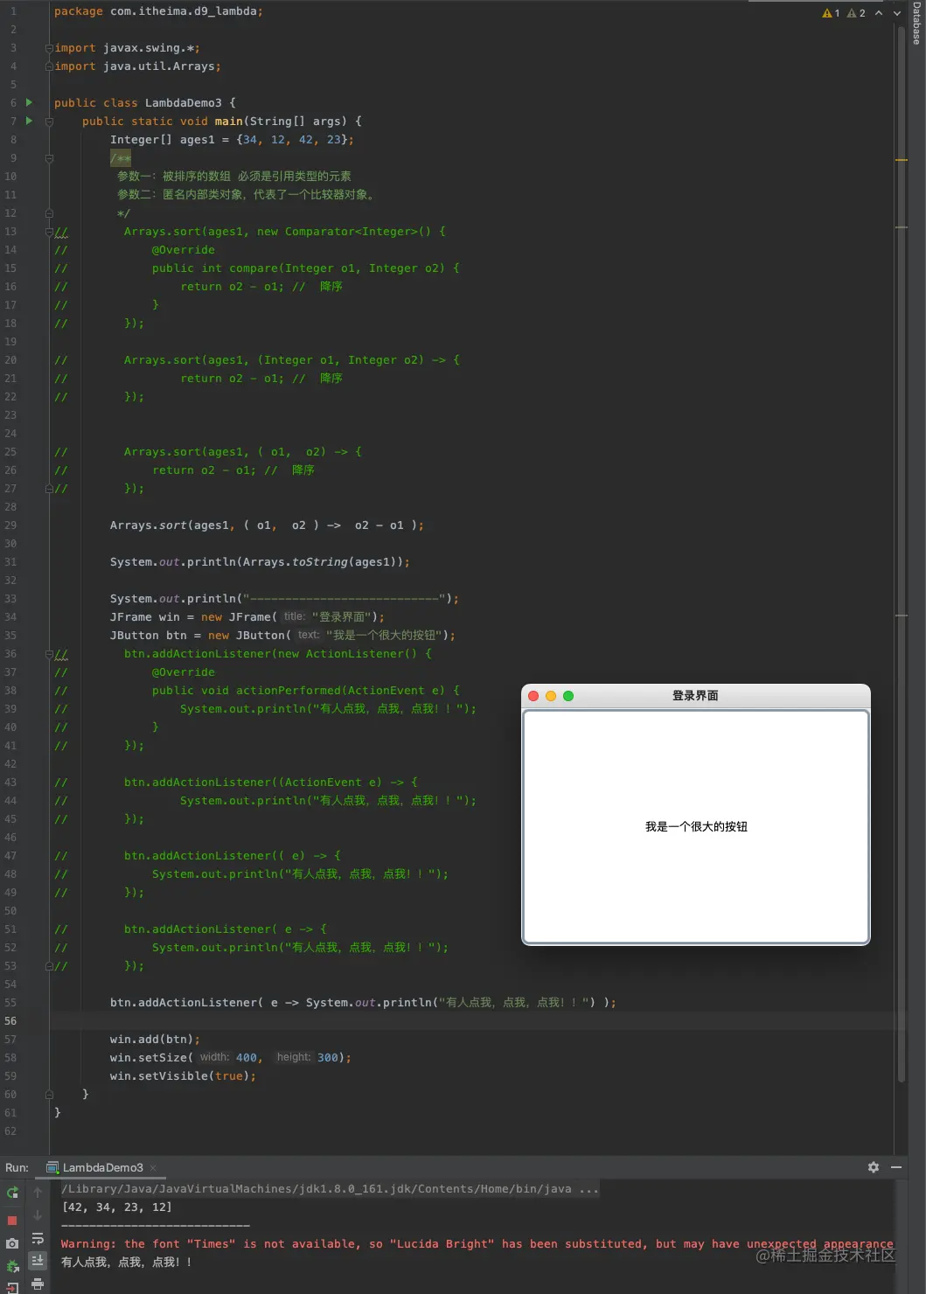The height and width of the screenshot is (1294, 926).
Task: Click the attach debugger bug icon
Action: [12, 1266]
